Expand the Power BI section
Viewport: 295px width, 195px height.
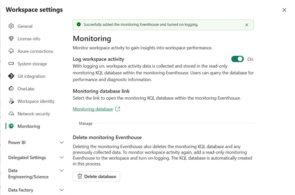pyautogui.click(x=62, y=142)
